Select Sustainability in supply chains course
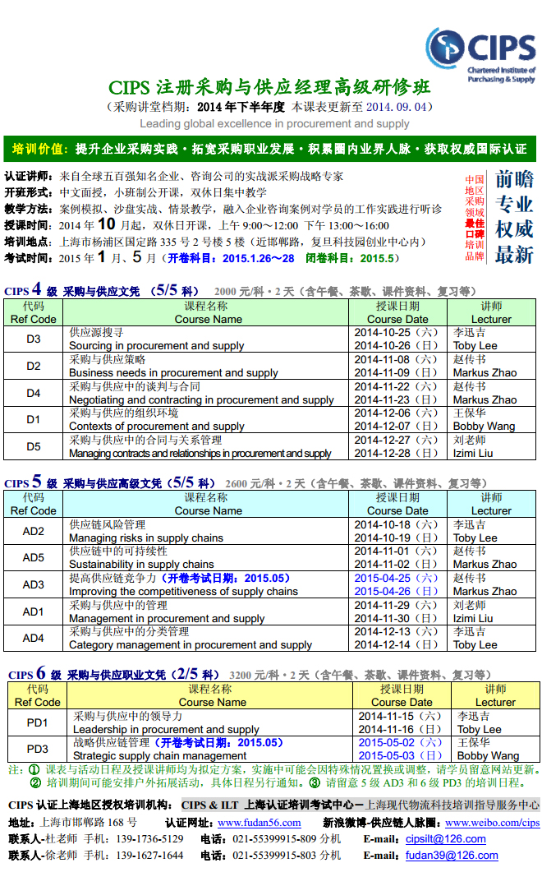This screenshot has height=886, width=542. [141, 565]
